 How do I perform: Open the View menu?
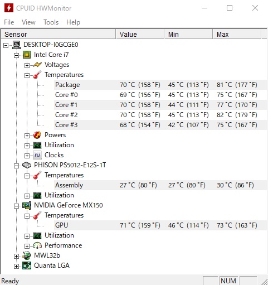28,22
